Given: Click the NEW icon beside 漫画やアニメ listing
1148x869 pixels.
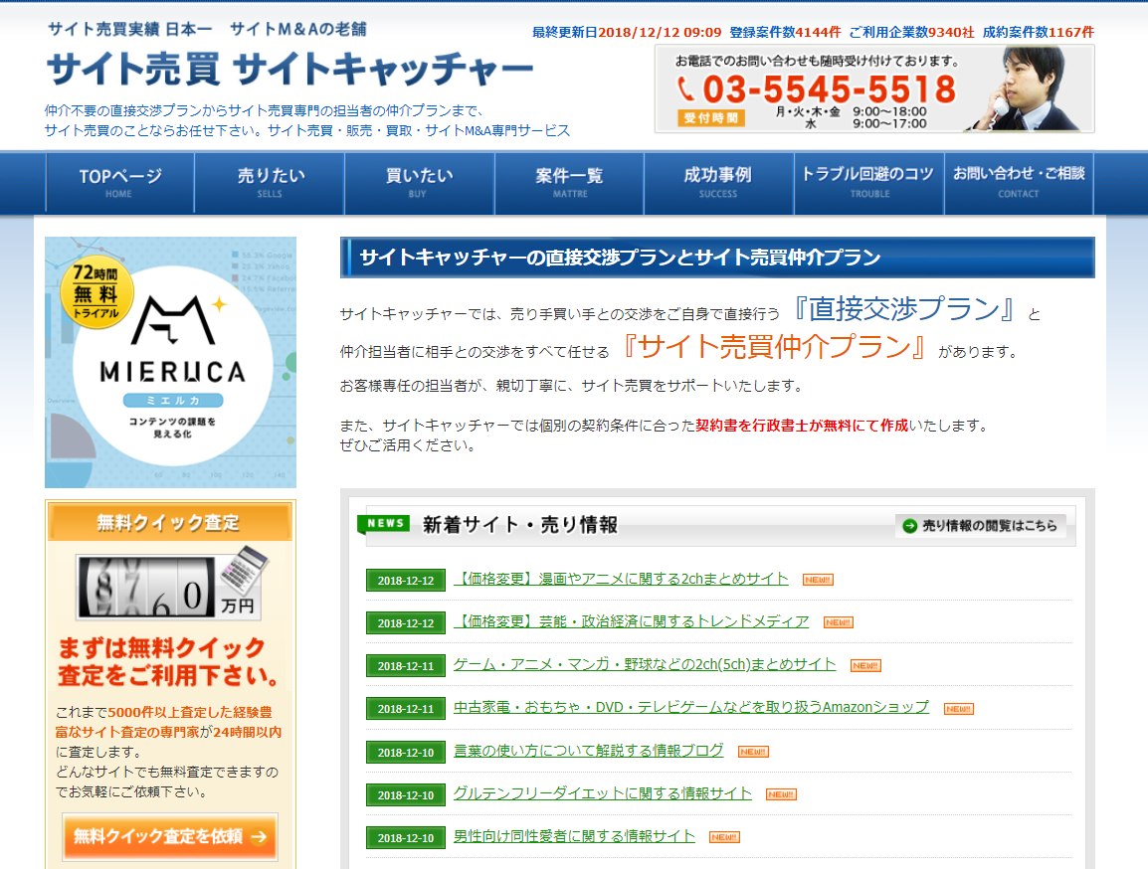Looking at the screenshot, I should tap(818, 580).
